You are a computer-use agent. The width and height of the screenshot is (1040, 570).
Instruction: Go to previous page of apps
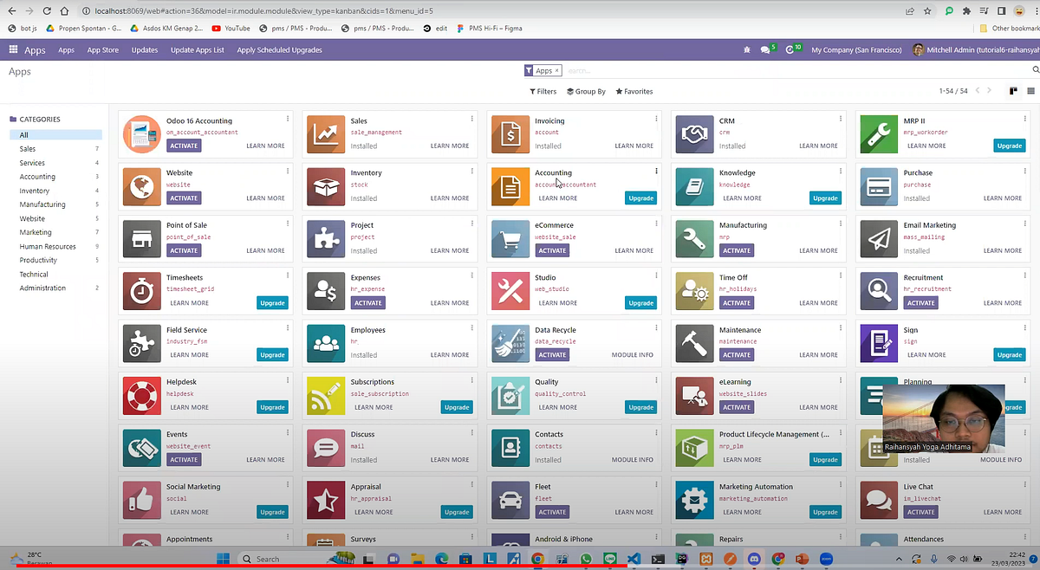pyautogui.click(x=978, y=91)
